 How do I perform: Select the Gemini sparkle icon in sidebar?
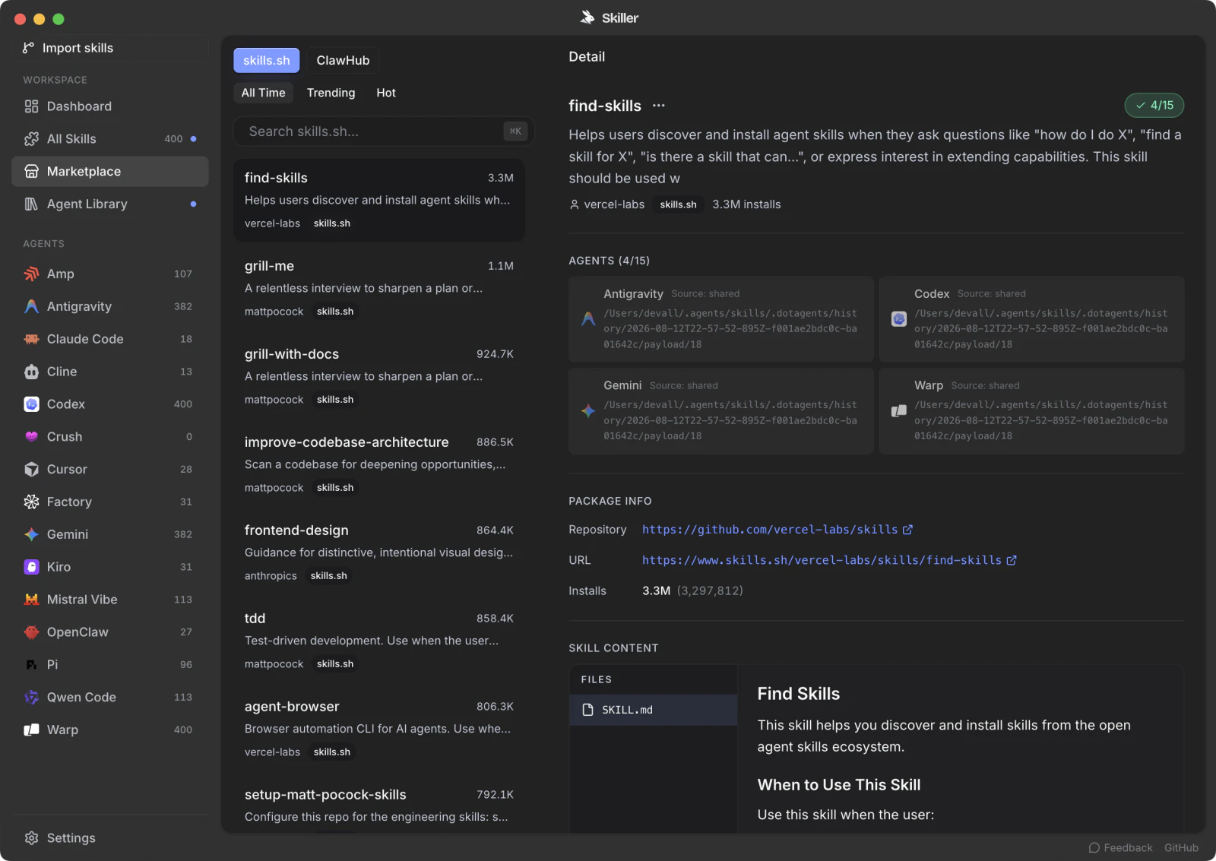pos(31,534)
